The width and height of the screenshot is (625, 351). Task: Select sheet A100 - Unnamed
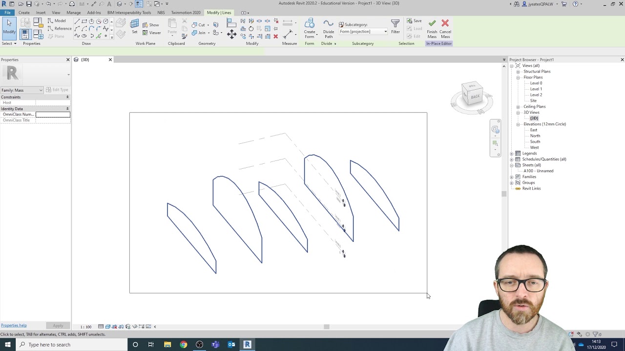[539, 171]
